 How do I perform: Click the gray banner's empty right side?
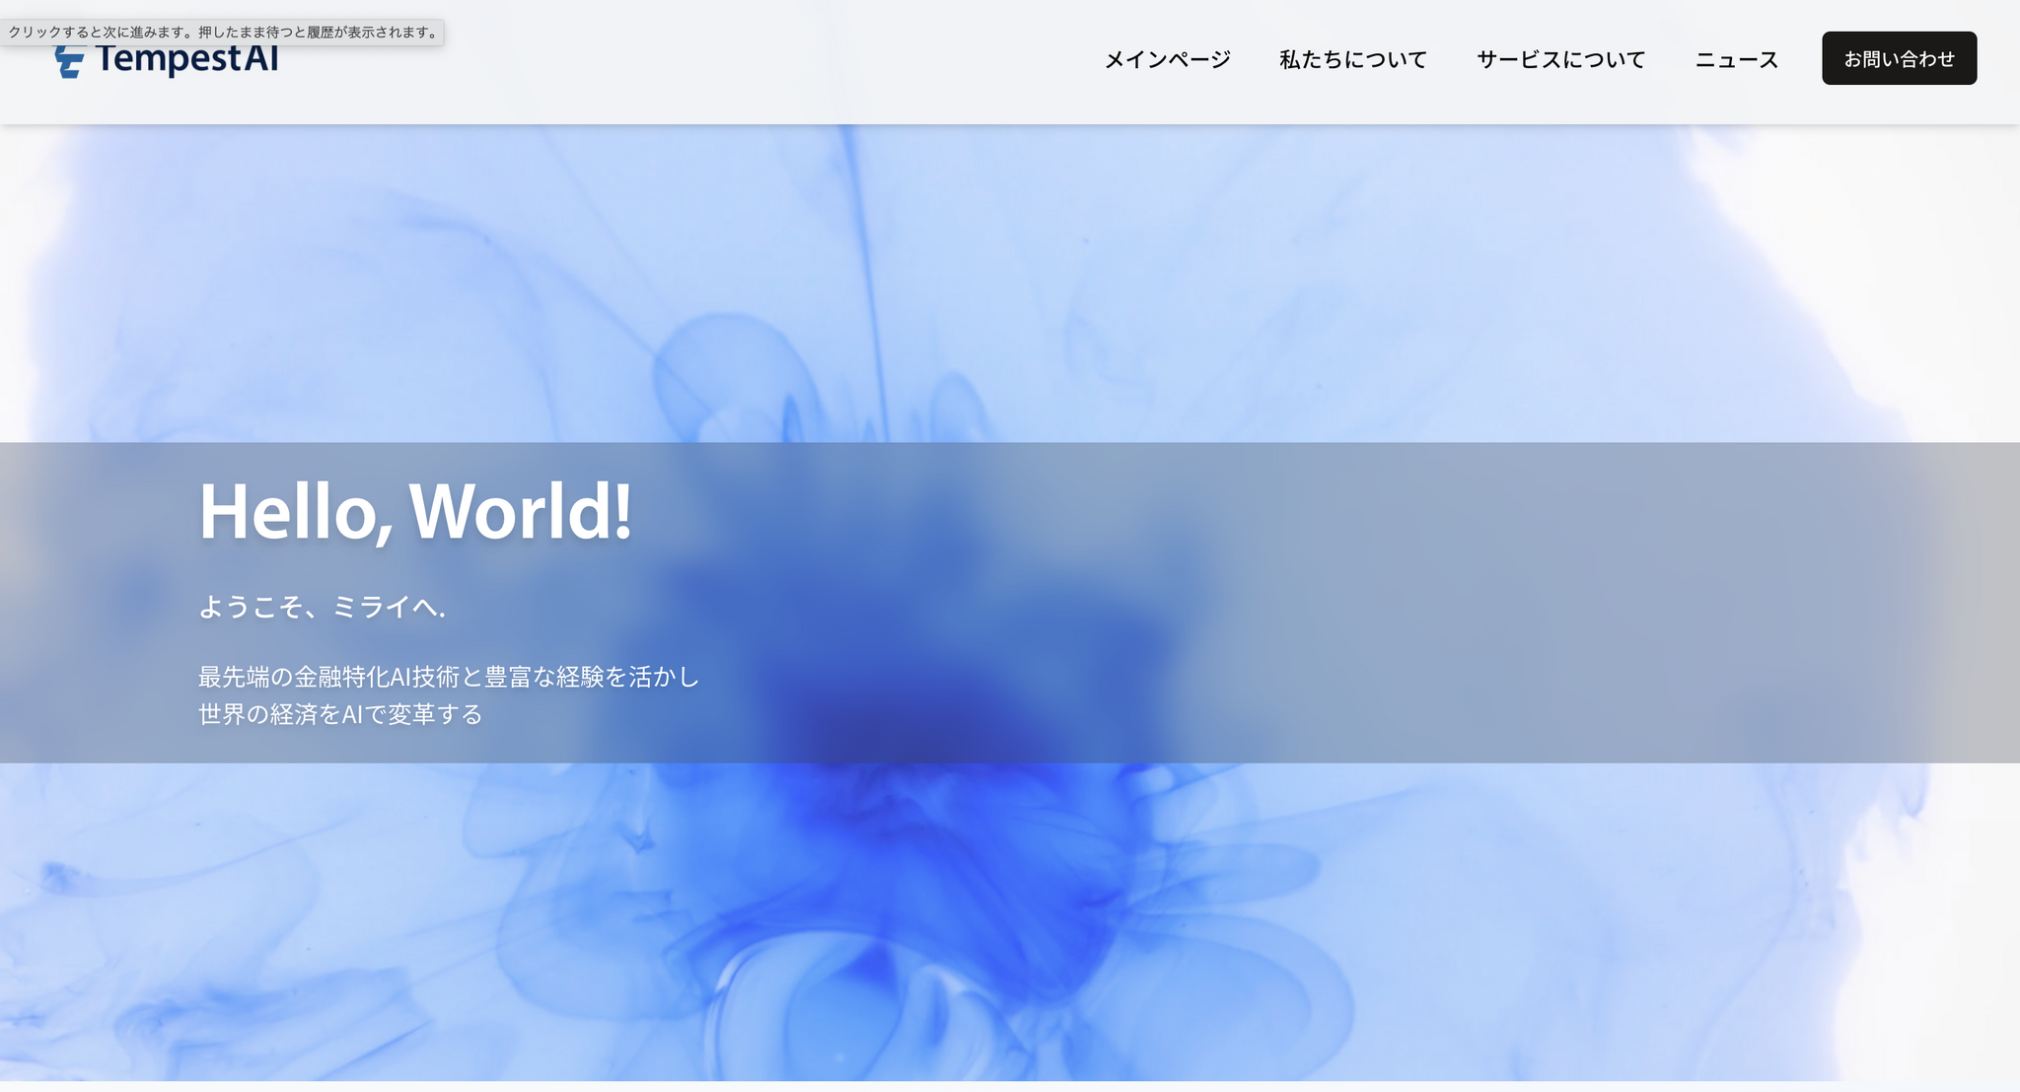[1627, 602]
